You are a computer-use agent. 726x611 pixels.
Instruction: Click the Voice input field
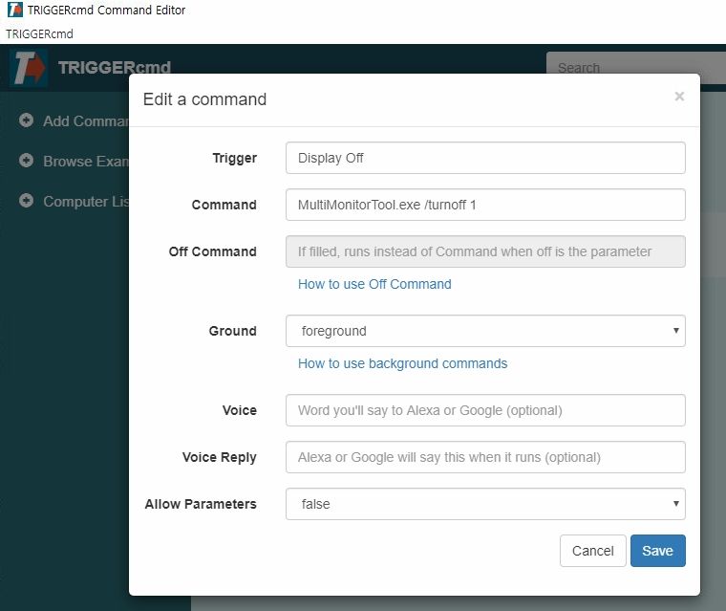tap(485, 410)
